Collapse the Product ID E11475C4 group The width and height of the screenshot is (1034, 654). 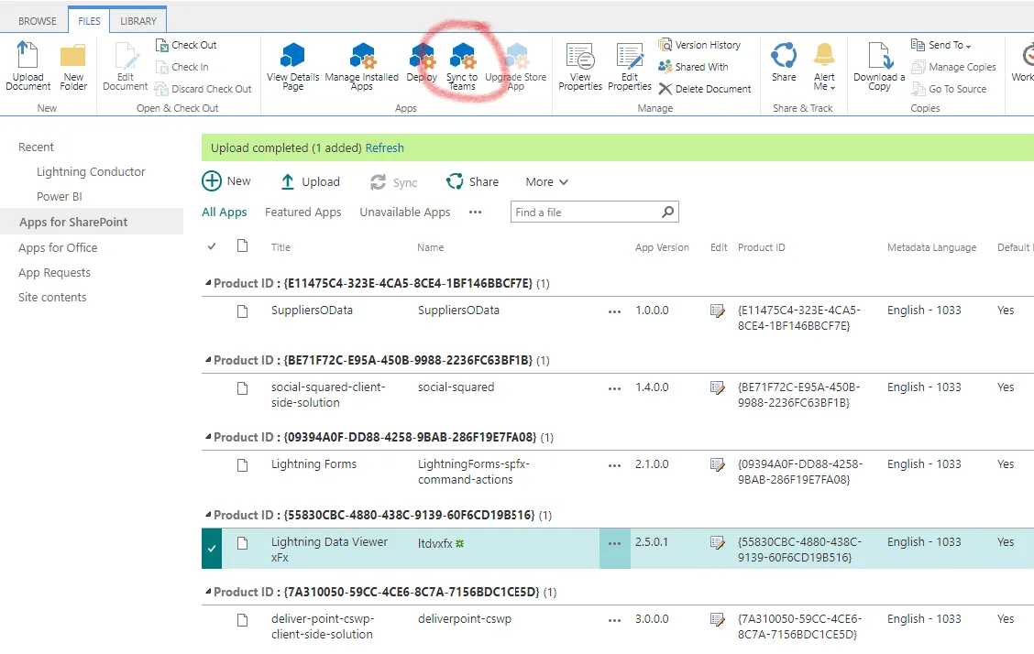tap(207, 284)
